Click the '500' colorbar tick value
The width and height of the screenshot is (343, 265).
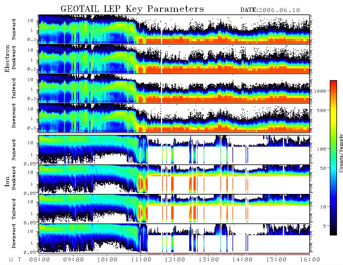(x=322, y=110)
